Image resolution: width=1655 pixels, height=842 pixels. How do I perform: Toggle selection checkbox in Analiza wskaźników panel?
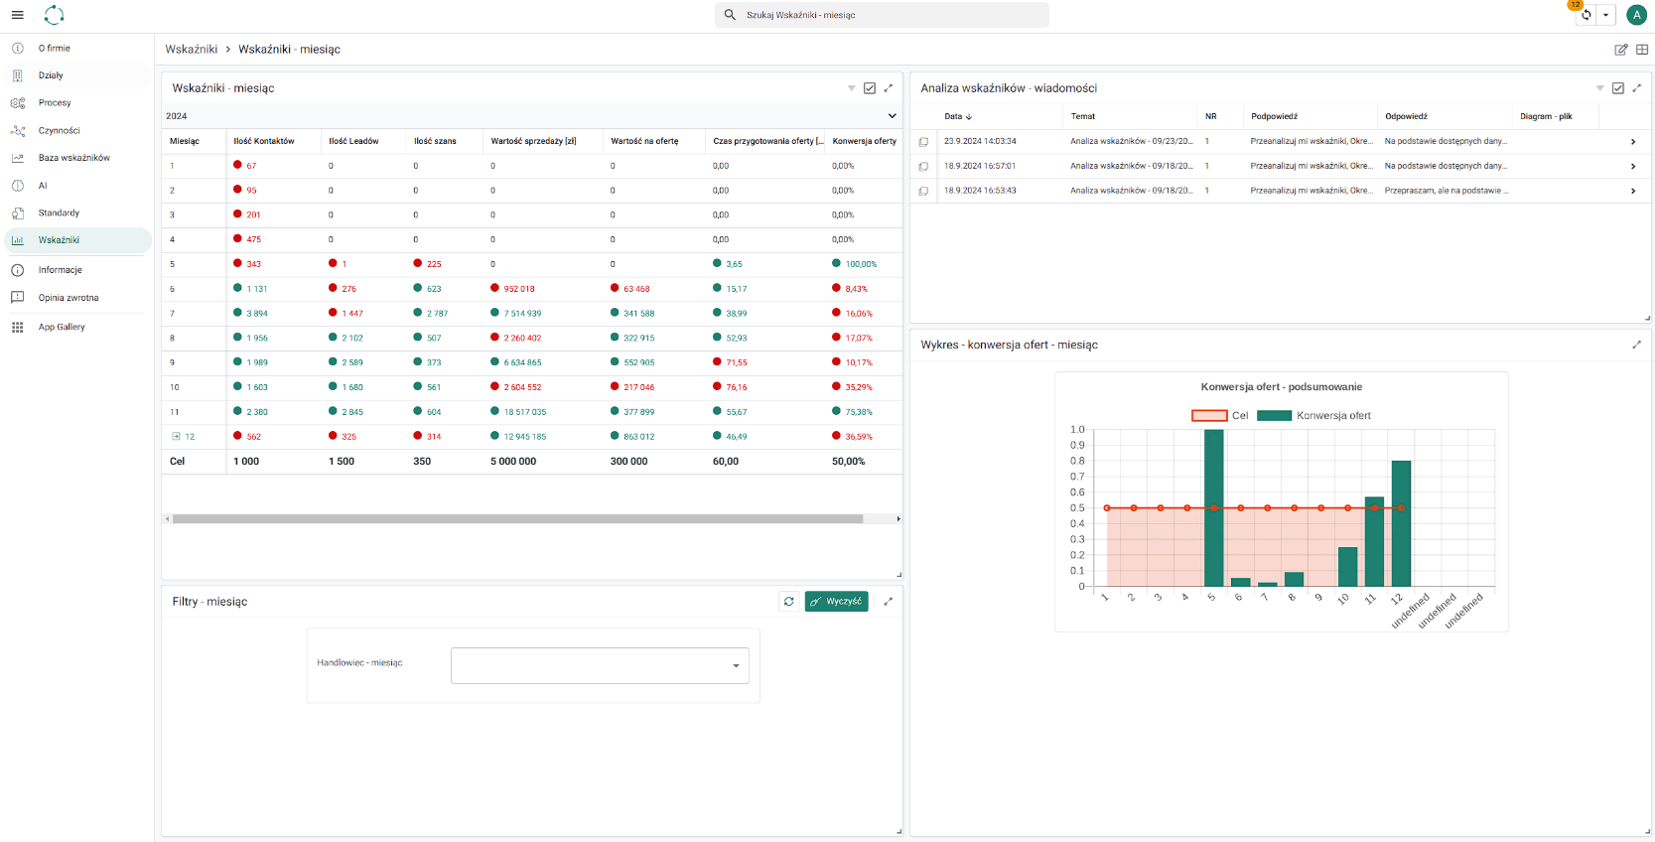pyautogui.click(x=1618, y=88)
